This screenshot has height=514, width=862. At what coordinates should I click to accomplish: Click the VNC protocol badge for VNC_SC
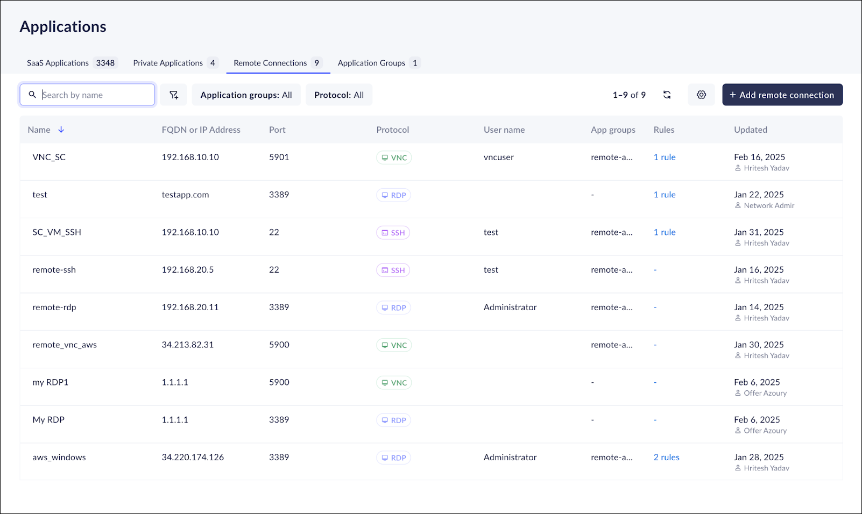[394, 158]
